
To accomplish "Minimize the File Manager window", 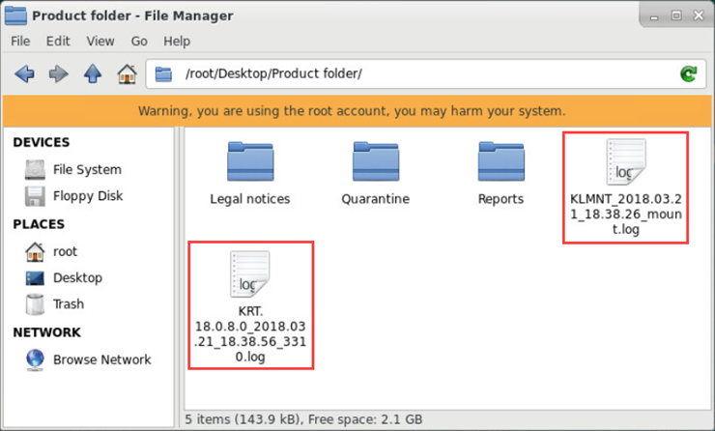I will pos(654,16).
